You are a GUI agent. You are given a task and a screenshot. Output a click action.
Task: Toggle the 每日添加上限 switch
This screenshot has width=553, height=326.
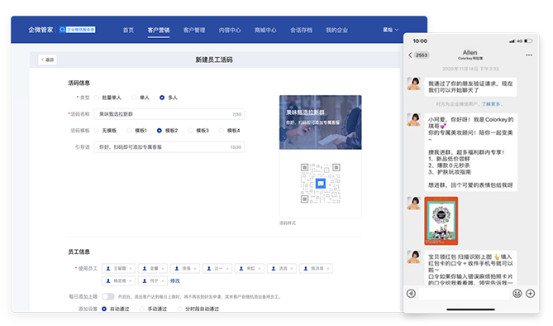[x=108, y=297]
